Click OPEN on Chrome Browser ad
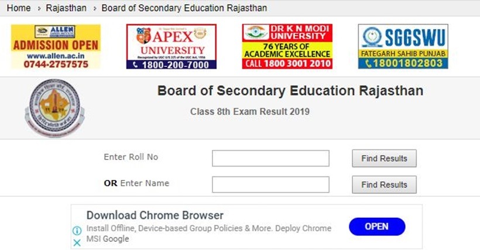480x250 pixels. (377, 227)
